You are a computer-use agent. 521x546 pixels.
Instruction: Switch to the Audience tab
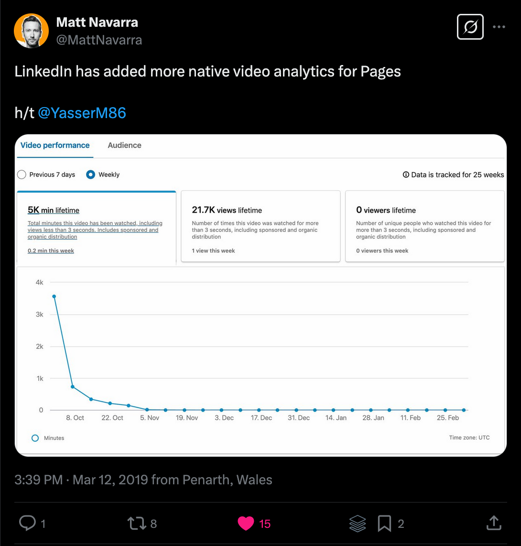point(124,145)
